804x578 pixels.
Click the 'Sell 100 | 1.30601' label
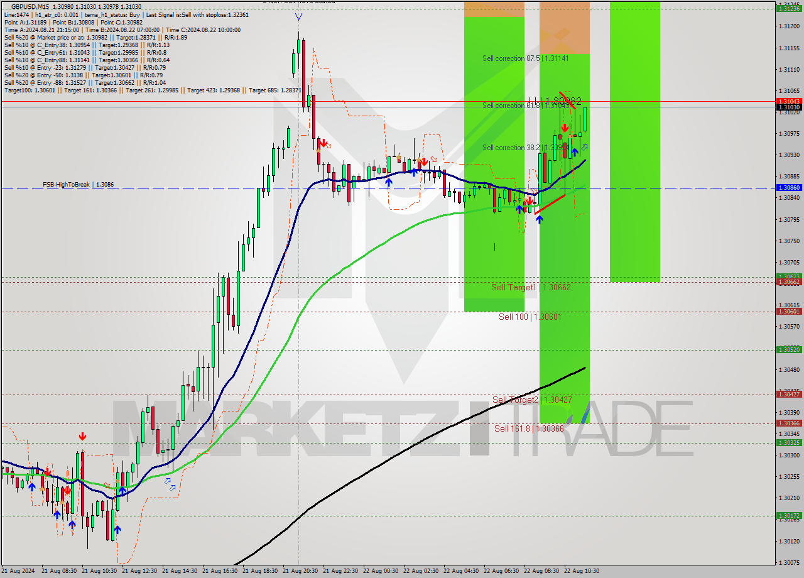click(530, 317)
